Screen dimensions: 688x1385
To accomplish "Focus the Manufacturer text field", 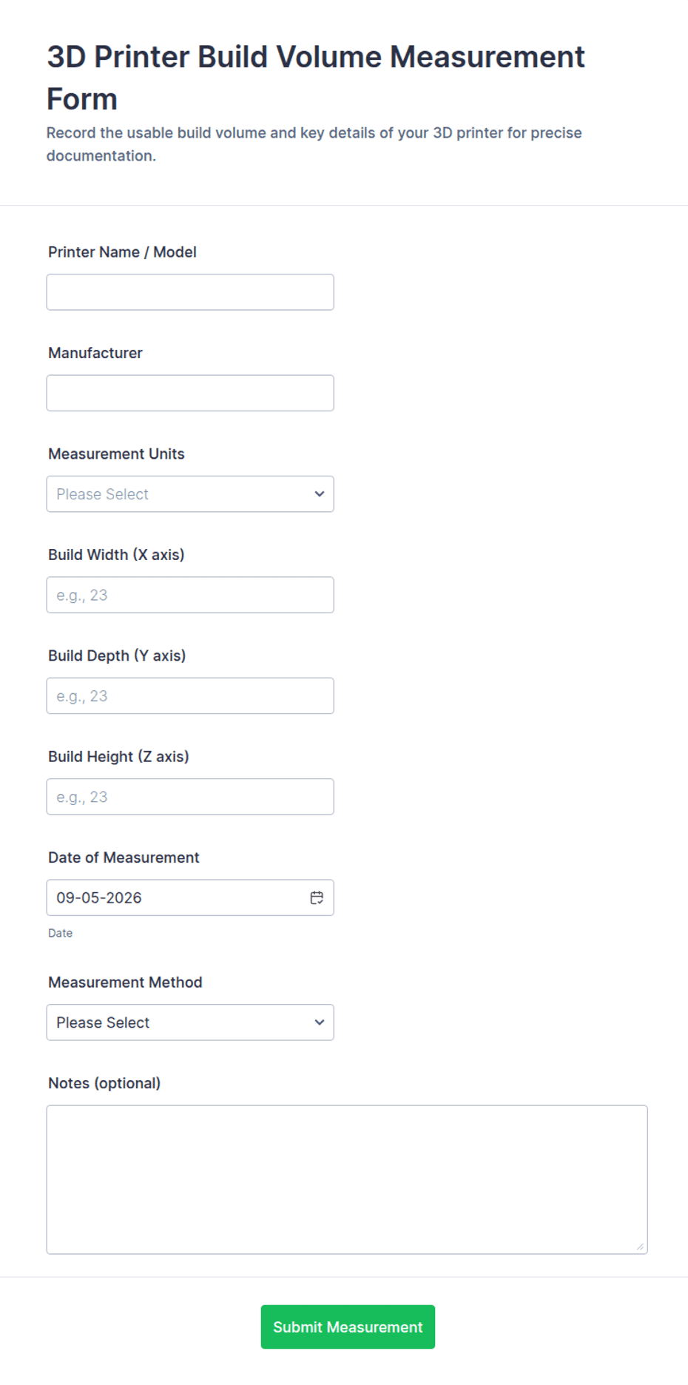I will pyautogui.click(x=190, y=393).
